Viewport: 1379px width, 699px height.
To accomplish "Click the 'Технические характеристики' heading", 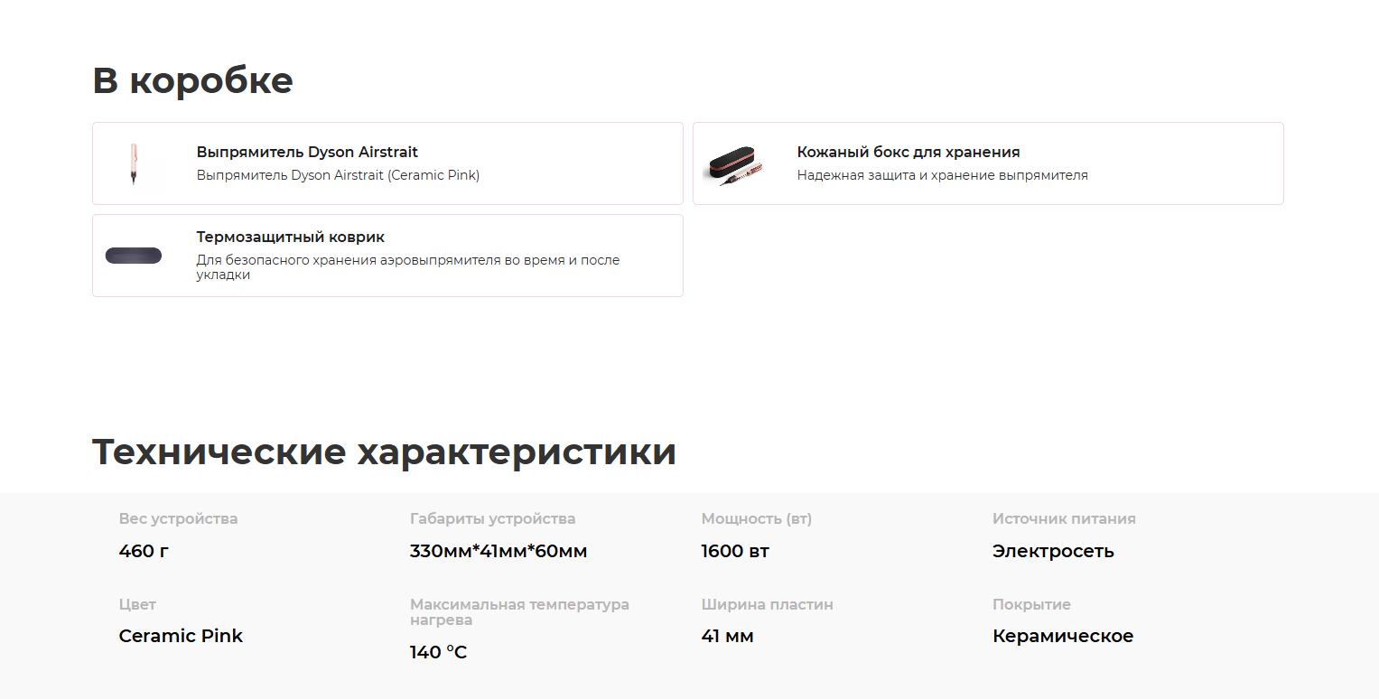I will pos(384,452).
